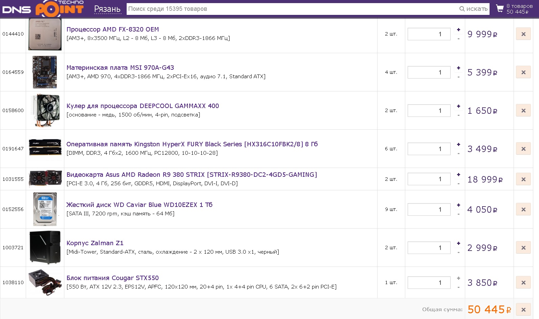
Task: Remove Процессор AMD FX-8320 from cart
Action: (523, 34)
